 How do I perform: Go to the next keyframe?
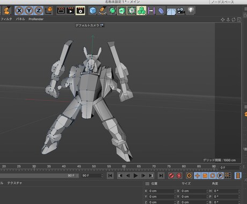coord(151,176)
